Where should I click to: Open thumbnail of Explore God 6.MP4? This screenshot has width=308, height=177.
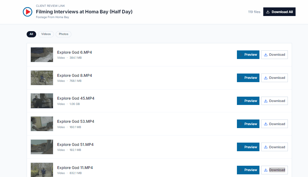(42, 55)
